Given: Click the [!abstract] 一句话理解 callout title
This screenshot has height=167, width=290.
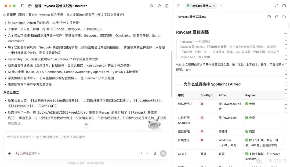Looking at the screenshot, I should [x=195, y=42].
